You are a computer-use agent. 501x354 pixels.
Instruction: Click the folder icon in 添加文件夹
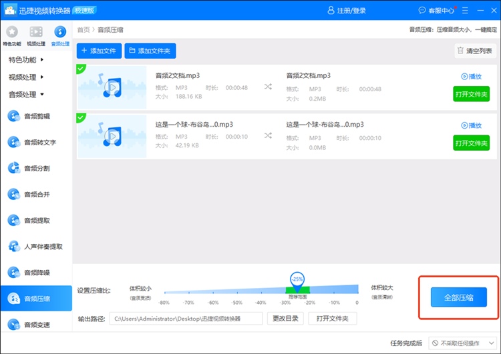132,51
